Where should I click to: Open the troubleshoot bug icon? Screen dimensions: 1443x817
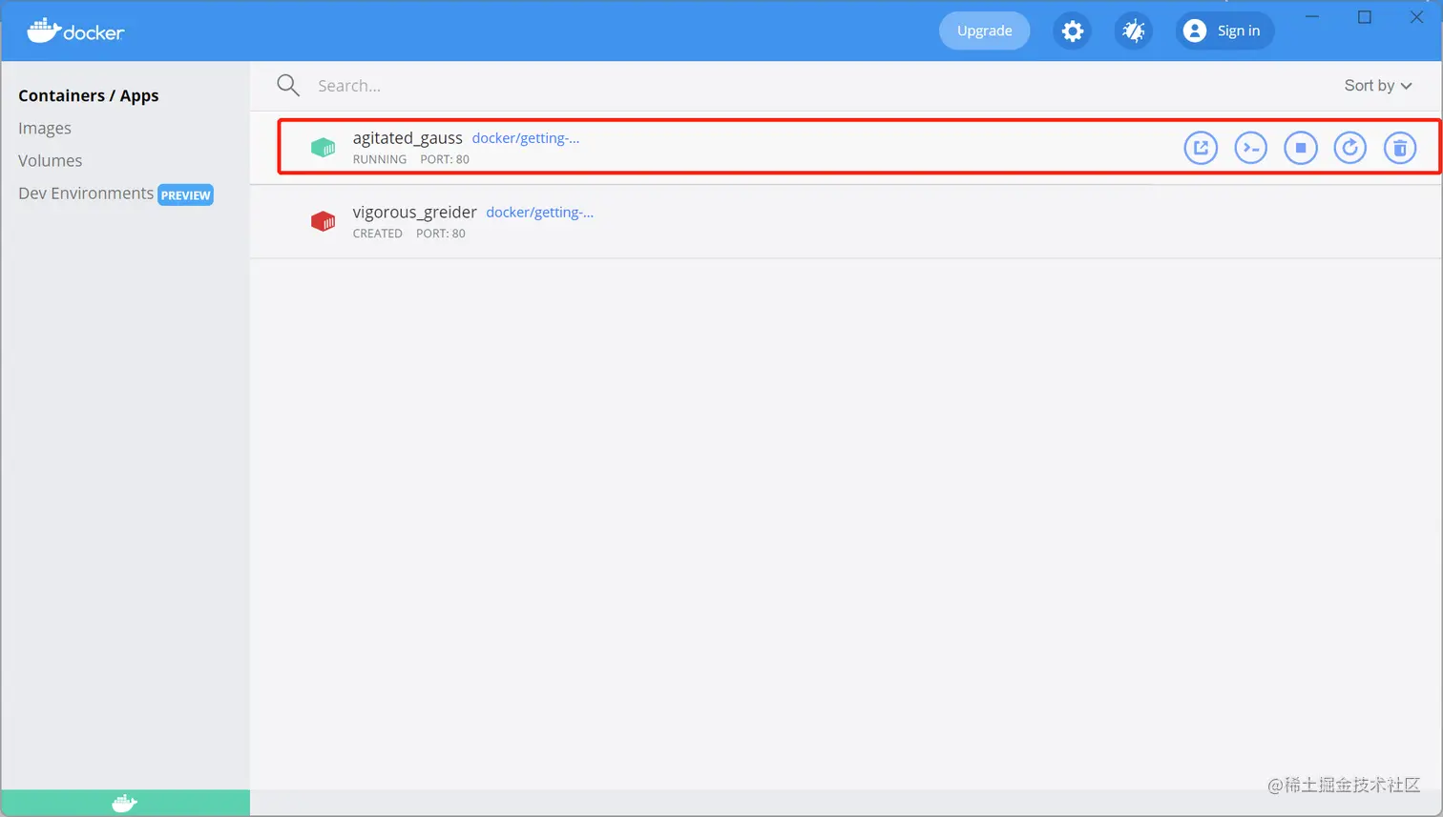pos(1133,31)
